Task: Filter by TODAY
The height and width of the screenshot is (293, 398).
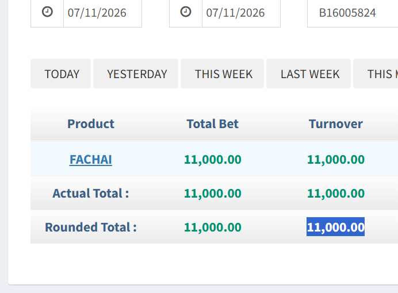Action: (x=60, y=74)
